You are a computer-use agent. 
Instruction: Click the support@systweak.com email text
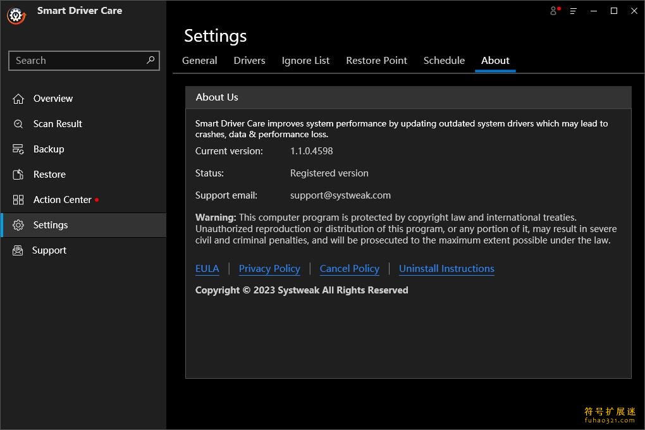click(340, 195)
